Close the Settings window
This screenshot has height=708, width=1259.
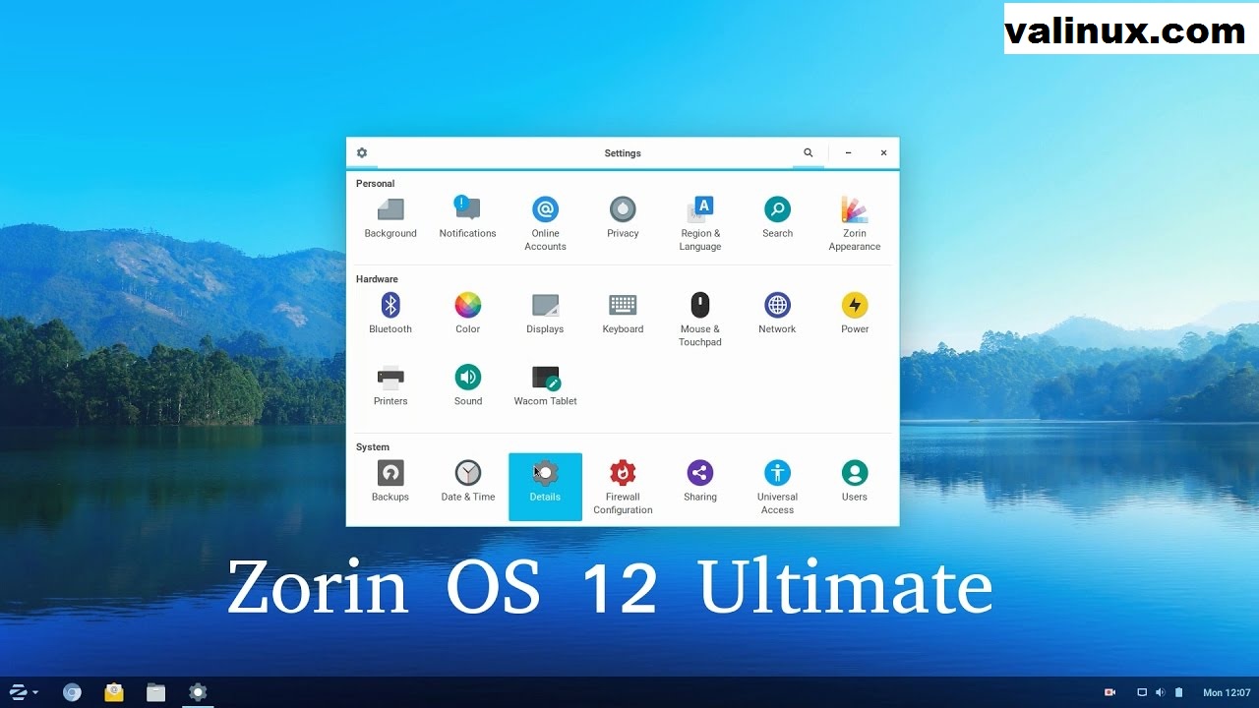coord(883,153)
